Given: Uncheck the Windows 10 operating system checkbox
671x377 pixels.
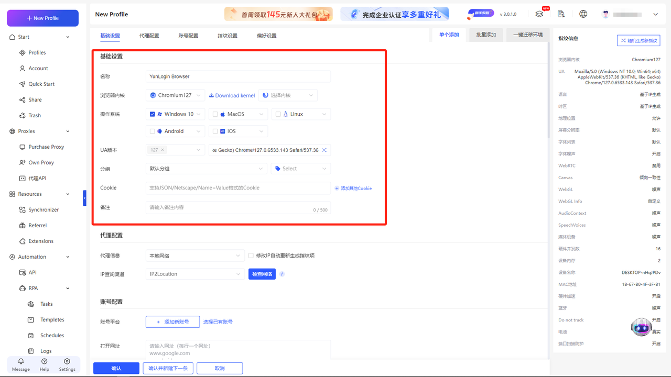Looking at the screenshot, I should coord(152,114).
